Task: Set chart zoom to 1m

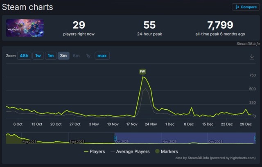Action: tap(51, 56)
